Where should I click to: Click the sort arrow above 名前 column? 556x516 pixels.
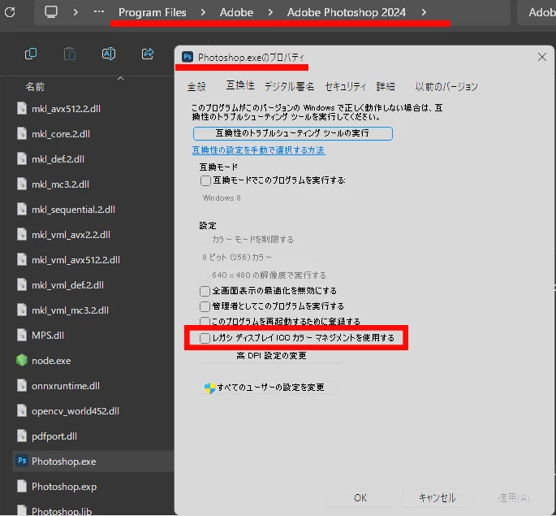[x=121, y=79]
